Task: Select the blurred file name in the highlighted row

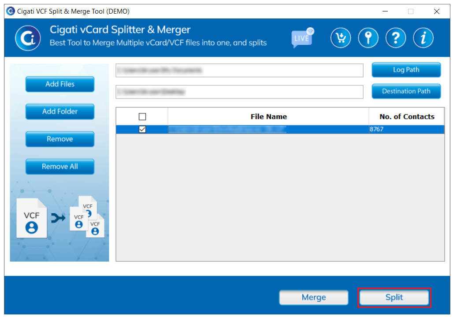Action: click(227, 129)
